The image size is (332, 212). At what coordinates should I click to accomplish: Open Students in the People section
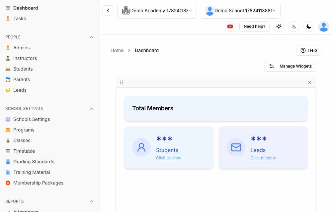tap(23, 69)
